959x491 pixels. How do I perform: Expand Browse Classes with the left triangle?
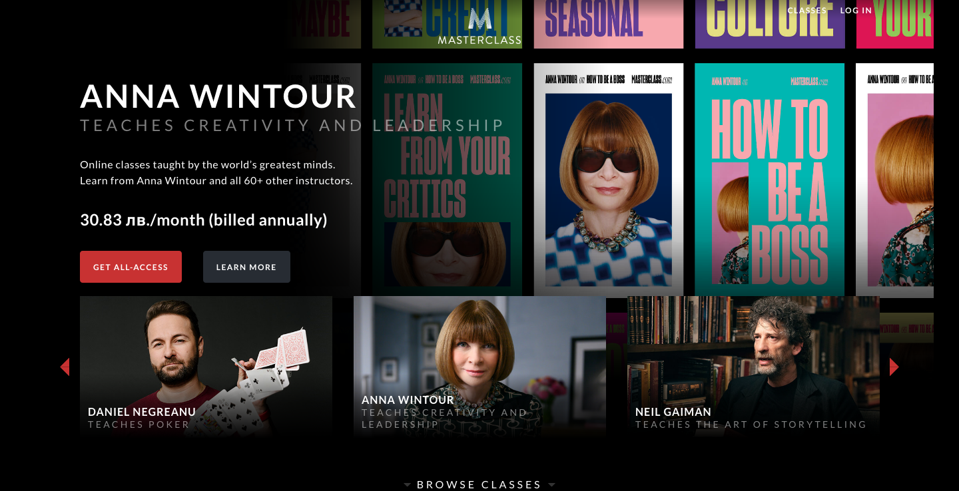(x=407, y=485)
